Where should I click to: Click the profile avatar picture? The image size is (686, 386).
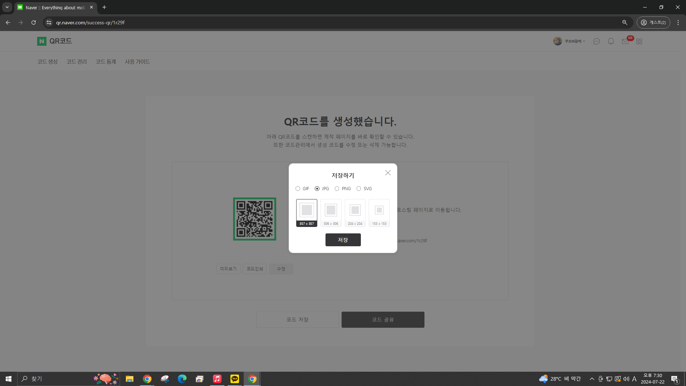557,41
